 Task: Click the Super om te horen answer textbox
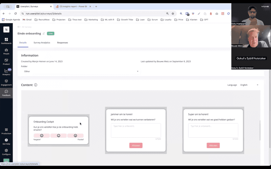click(x=213, y=130)
